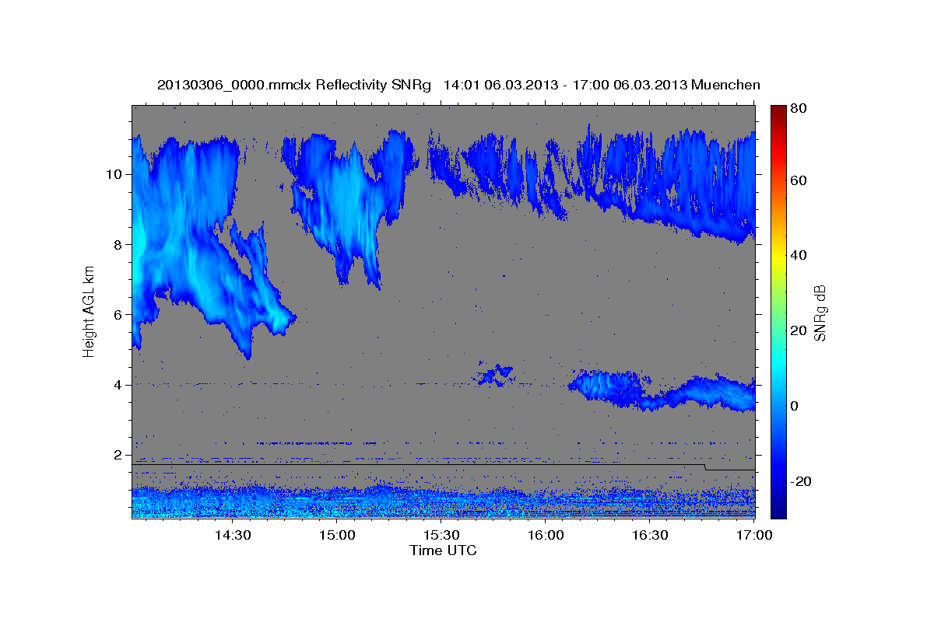Click the height tick label 8

pos(118,244)
